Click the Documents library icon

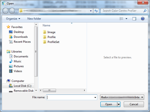pyautogui.click(x=11, y=56)
